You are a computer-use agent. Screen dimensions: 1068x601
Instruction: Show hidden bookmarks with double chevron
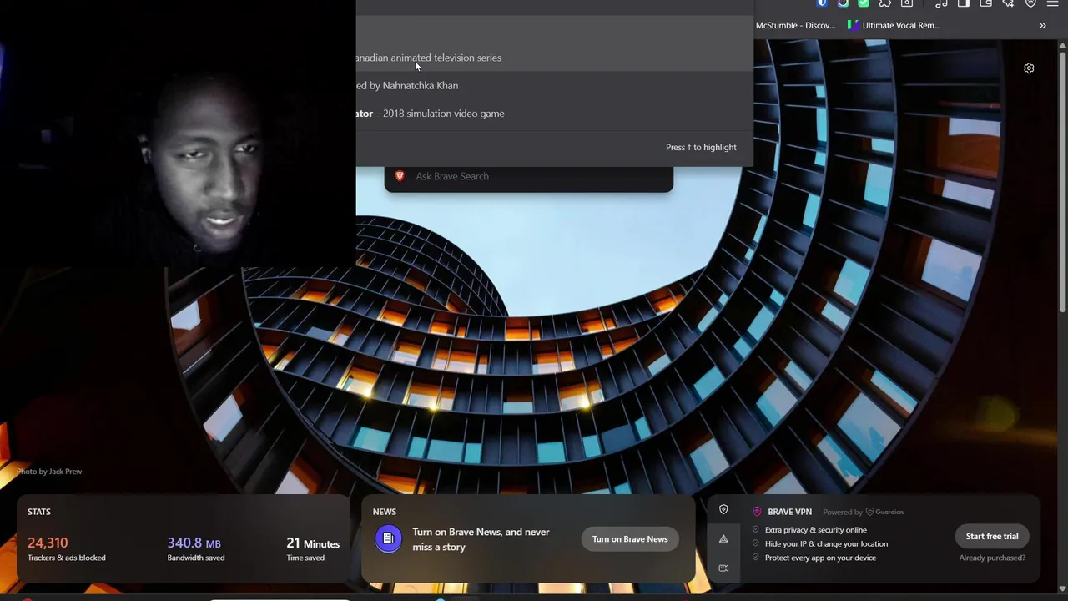(1042, 25)
